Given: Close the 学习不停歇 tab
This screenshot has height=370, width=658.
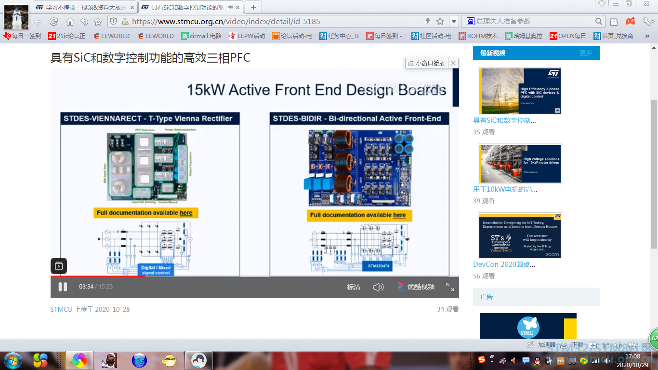Looking at the screenshot, I should point(132,7).
